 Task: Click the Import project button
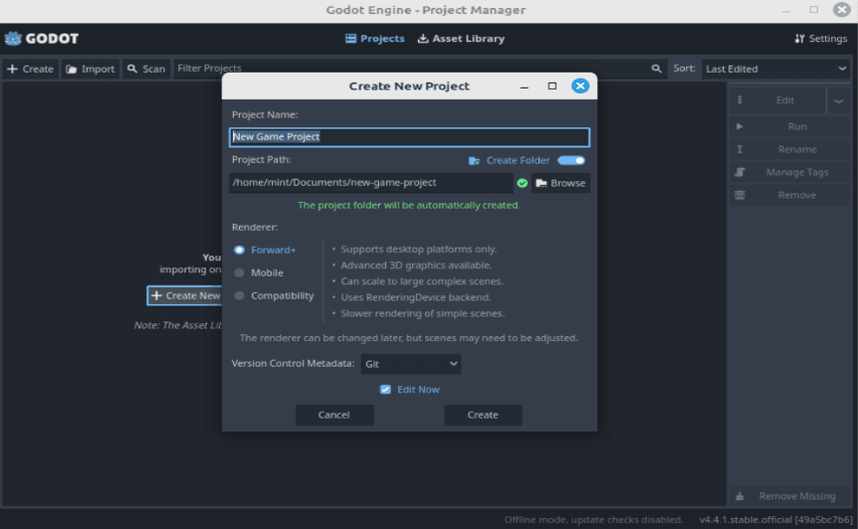pyautogui.click(x=90, y=69)
